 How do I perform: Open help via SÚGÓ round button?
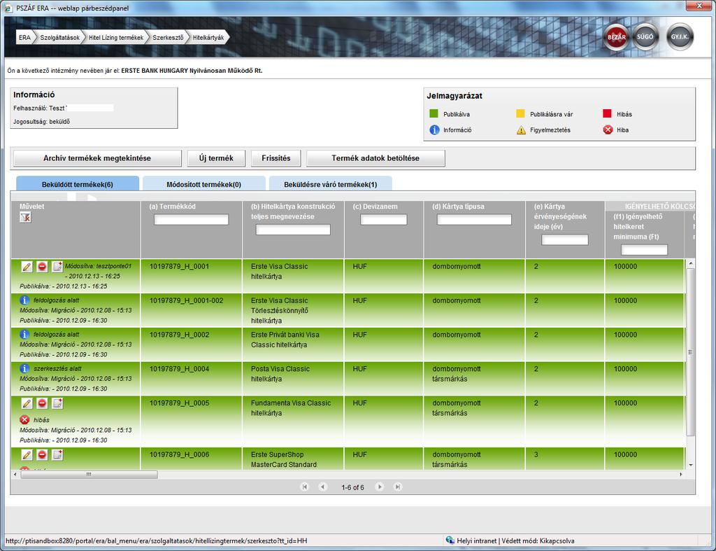pos(645,37)
